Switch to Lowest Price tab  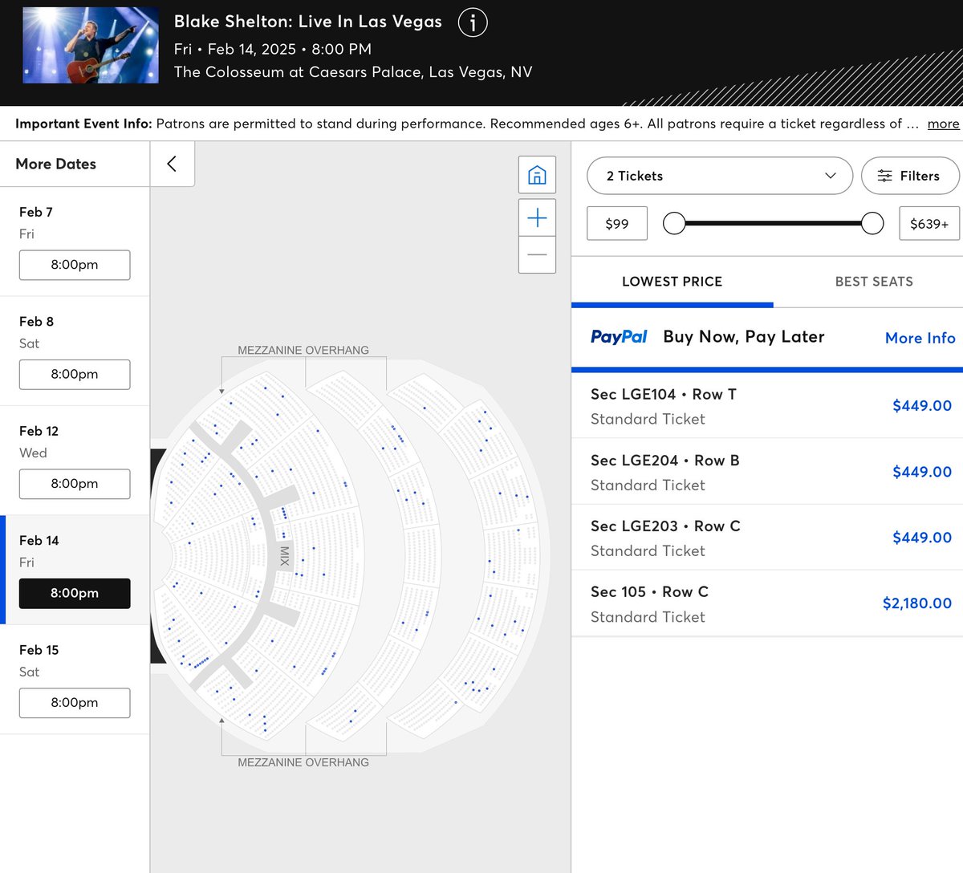point(672,282)
